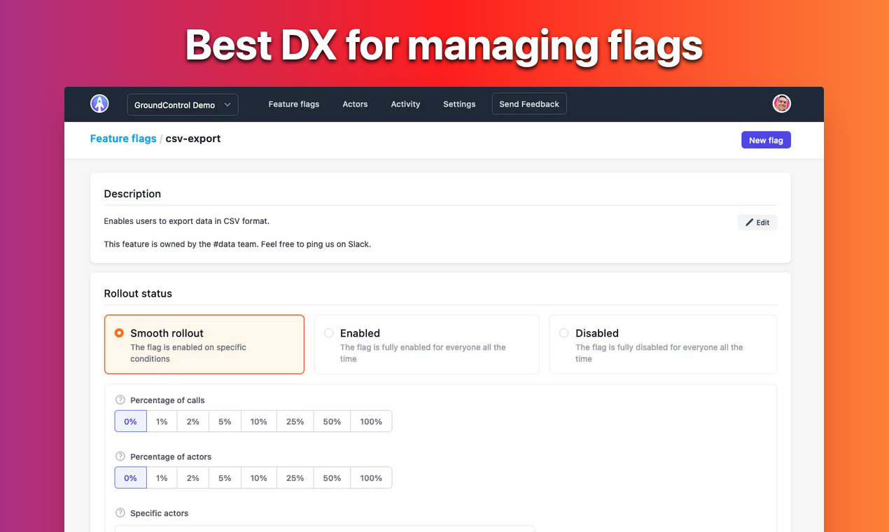Select the Disabled rollout option
The height and width of the screenshot is (532, 889).
663,344
